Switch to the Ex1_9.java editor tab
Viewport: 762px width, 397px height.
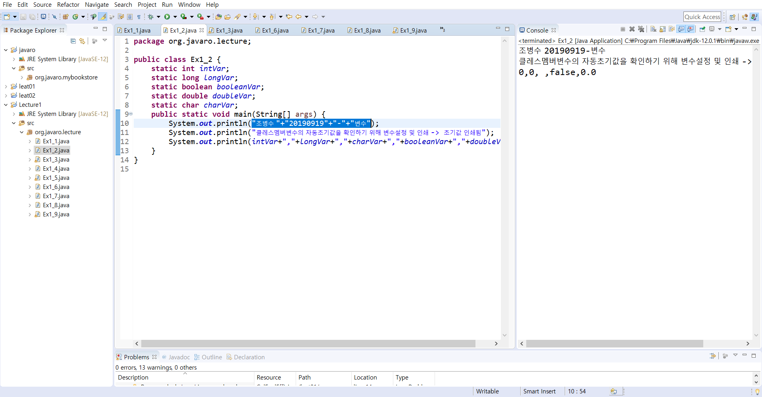[x=413, y=31]
